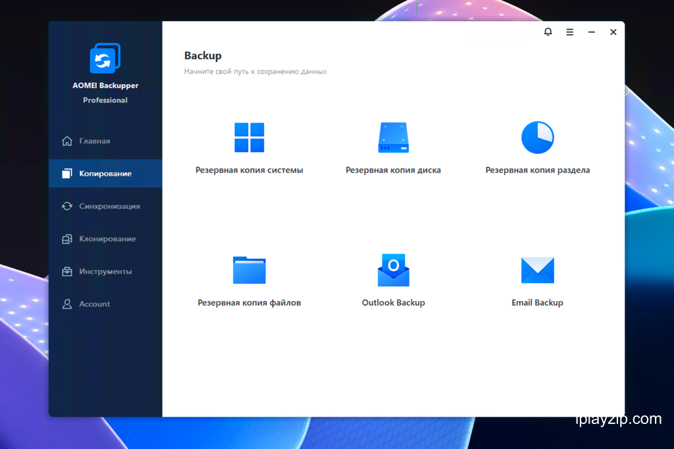Select Резервная копия раздела
The width and height of the screenshot is (674, 449).
point(537,170)
